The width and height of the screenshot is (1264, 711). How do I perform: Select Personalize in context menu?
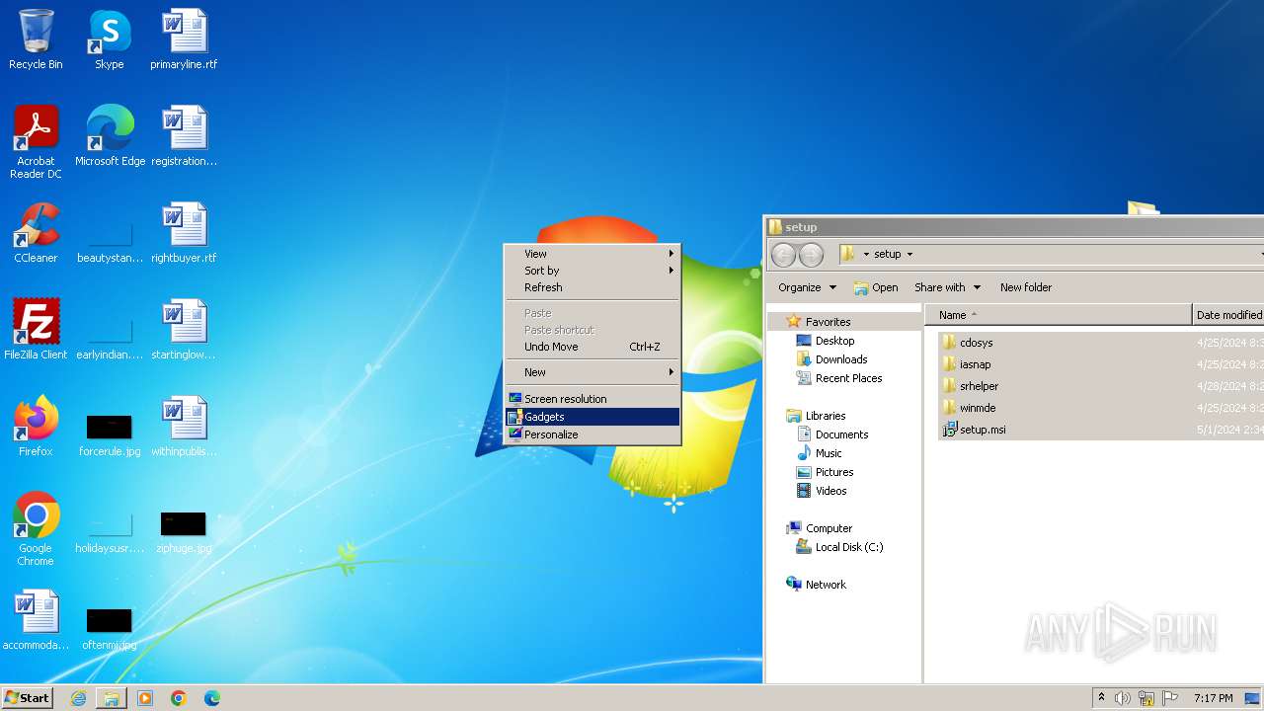click(x=592, y=434)
